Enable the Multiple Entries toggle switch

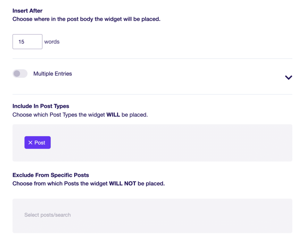point(20,73)
